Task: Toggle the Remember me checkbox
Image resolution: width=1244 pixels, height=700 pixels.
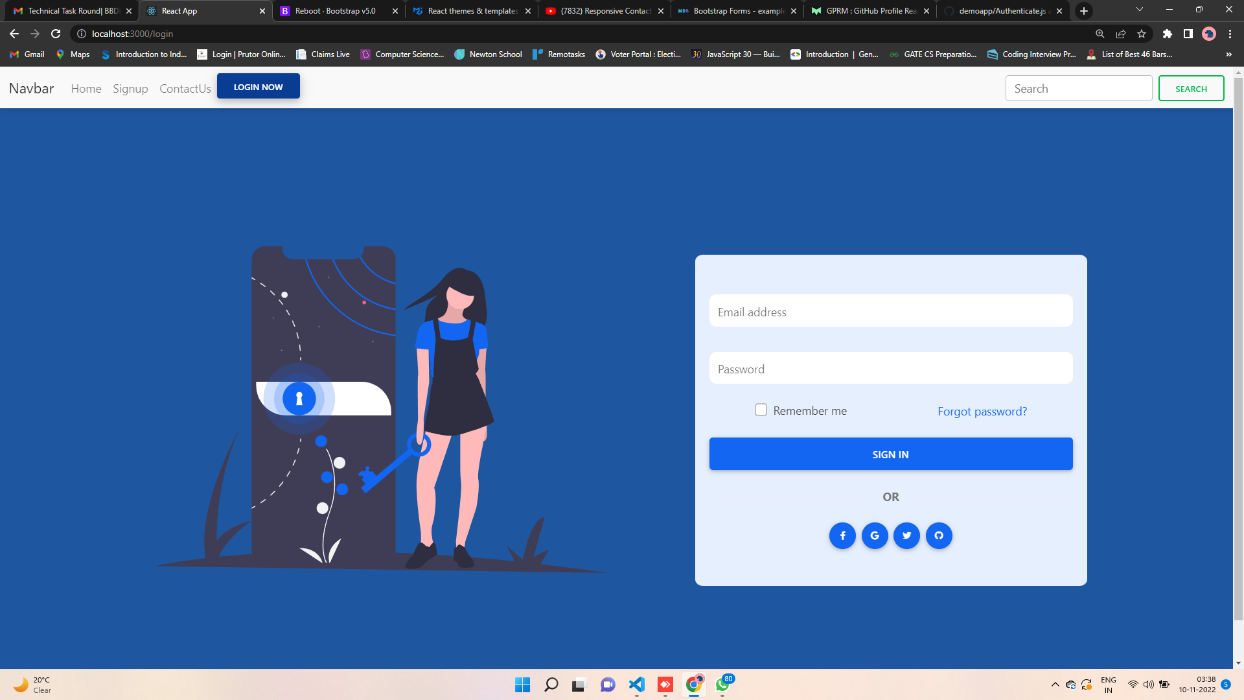Action: (x=761, y=410)
